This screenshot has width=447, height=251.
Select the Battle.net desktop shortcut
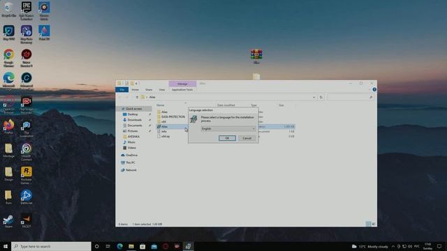click(x=27, y=197)
